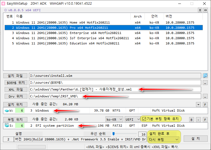The height and width of the screenshot is (150, 211).
Task: Click the 우선 순위 label
Action: click(x=98, y=134)
